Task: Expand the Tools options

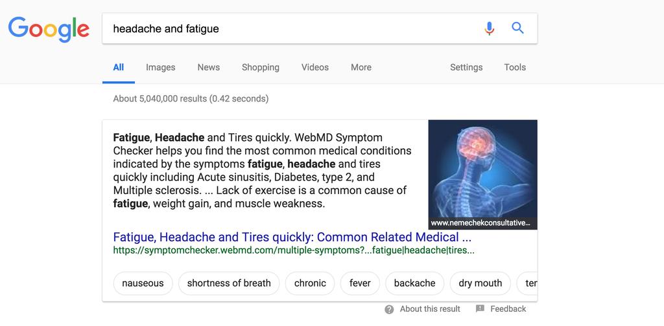Action: point(514,67)
